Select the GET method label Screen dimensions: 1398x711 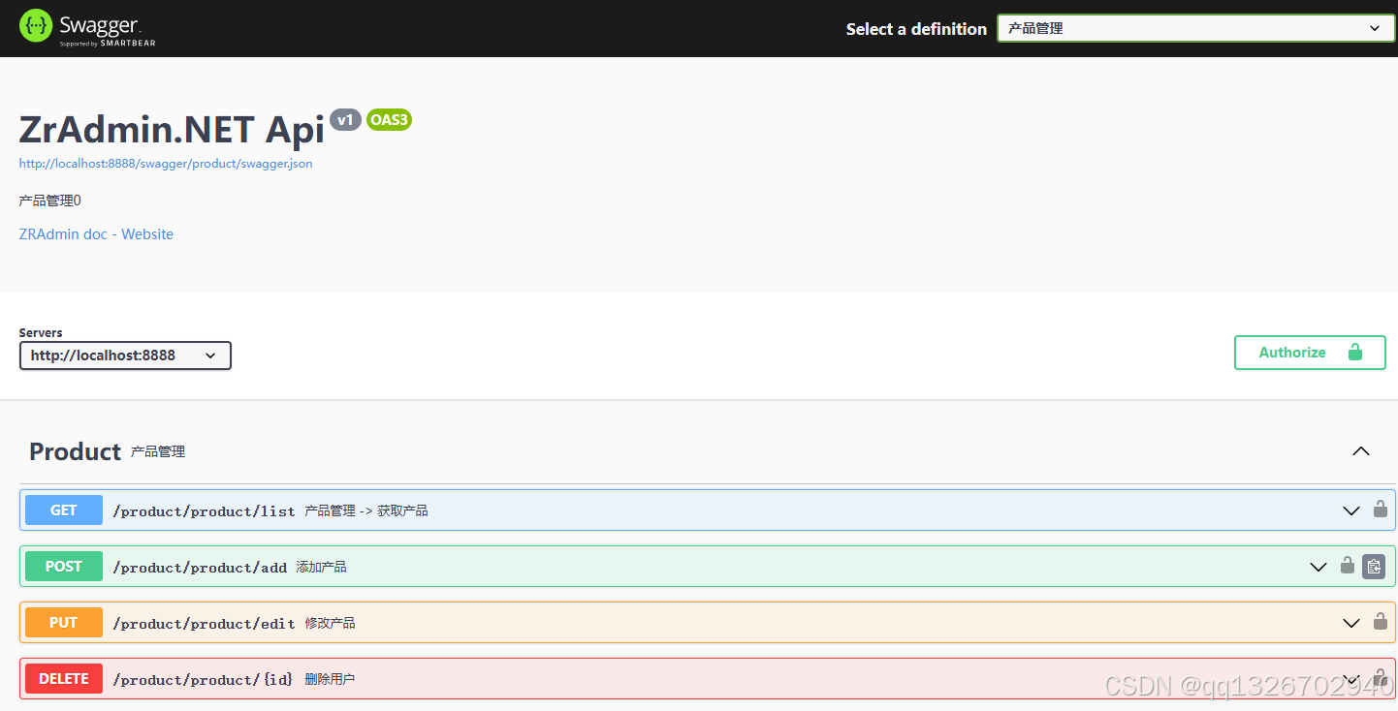[x=63, y=510]
